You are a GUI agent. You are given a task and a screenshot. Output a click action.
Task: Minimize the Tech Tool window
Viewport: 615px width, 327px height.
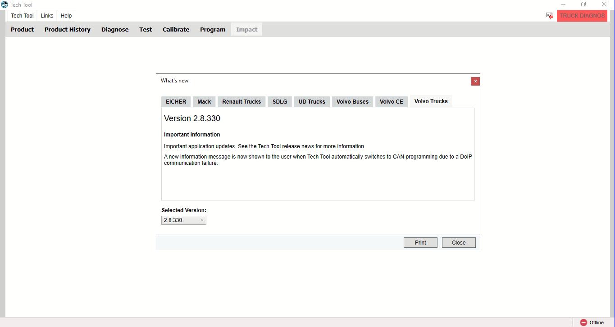(563, 5)
